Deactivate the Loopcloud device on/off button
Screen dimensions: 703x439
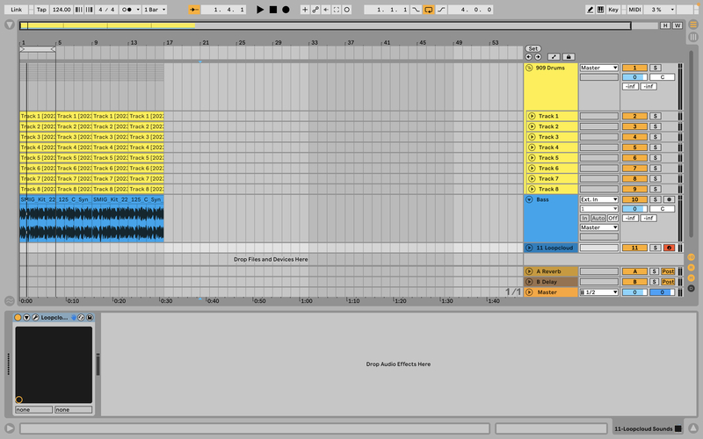click(18, 317)
